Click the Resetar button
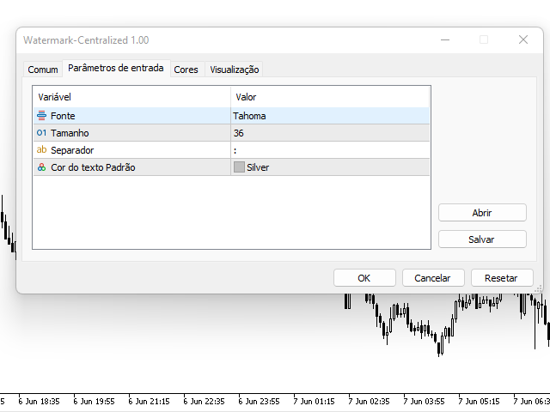 [x=502, y=278]
